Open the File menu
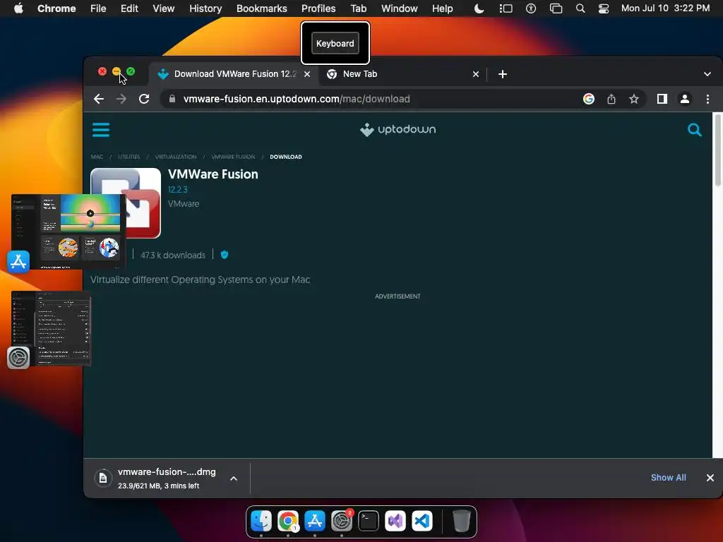The image size is (723, 542). coord(98,8)
